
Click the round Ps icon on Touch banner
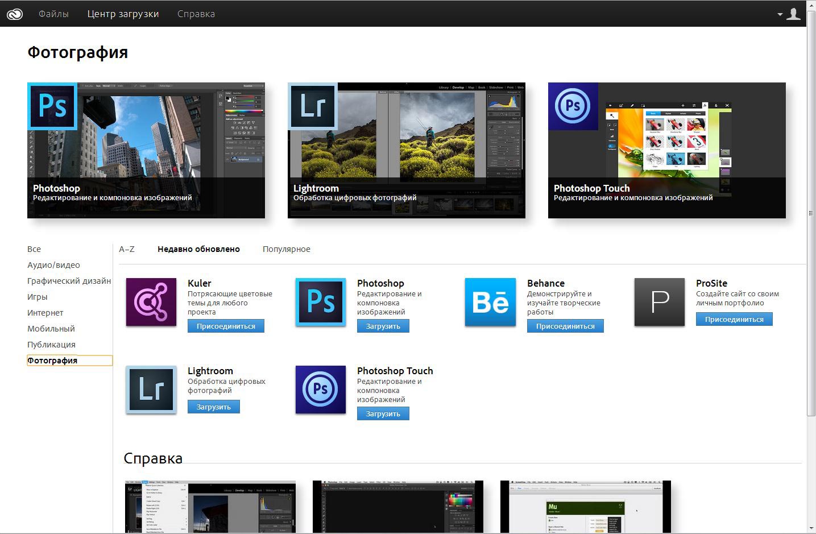click(573, 106)
